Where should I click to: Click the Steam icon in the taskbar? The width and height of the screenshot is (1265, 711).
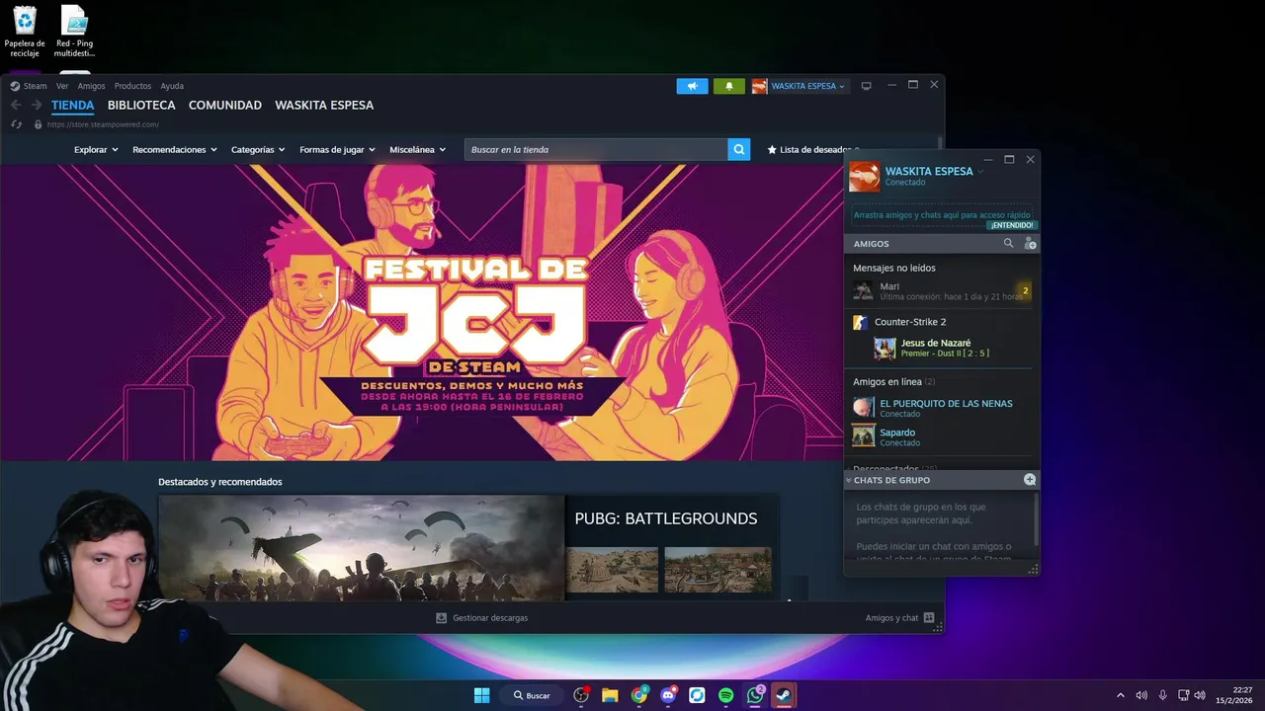tap(784, 695)
